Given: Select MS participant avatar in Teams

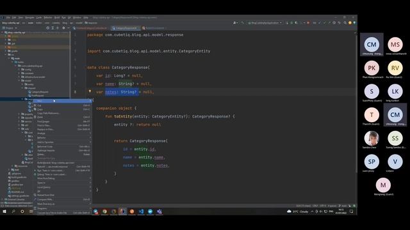Looking at the screenshot, I should [x=395, y=44].
